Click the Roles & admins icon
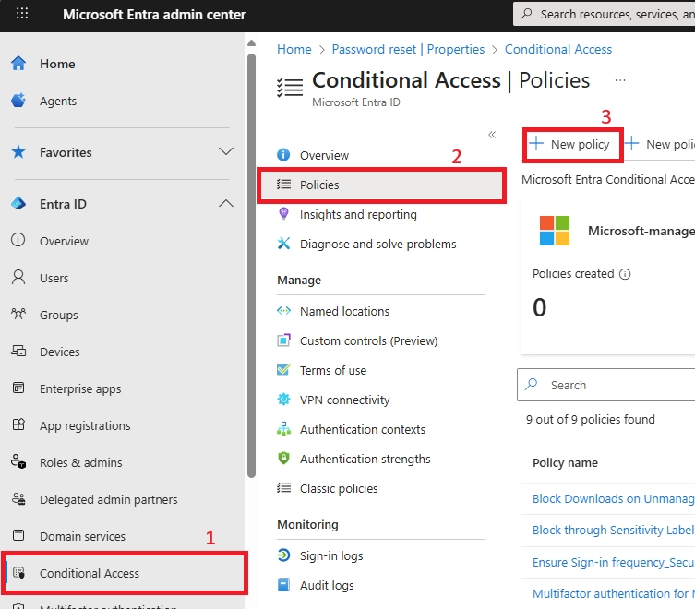The width and height of the screenshot is (695, 609). (x=18, y=461)
